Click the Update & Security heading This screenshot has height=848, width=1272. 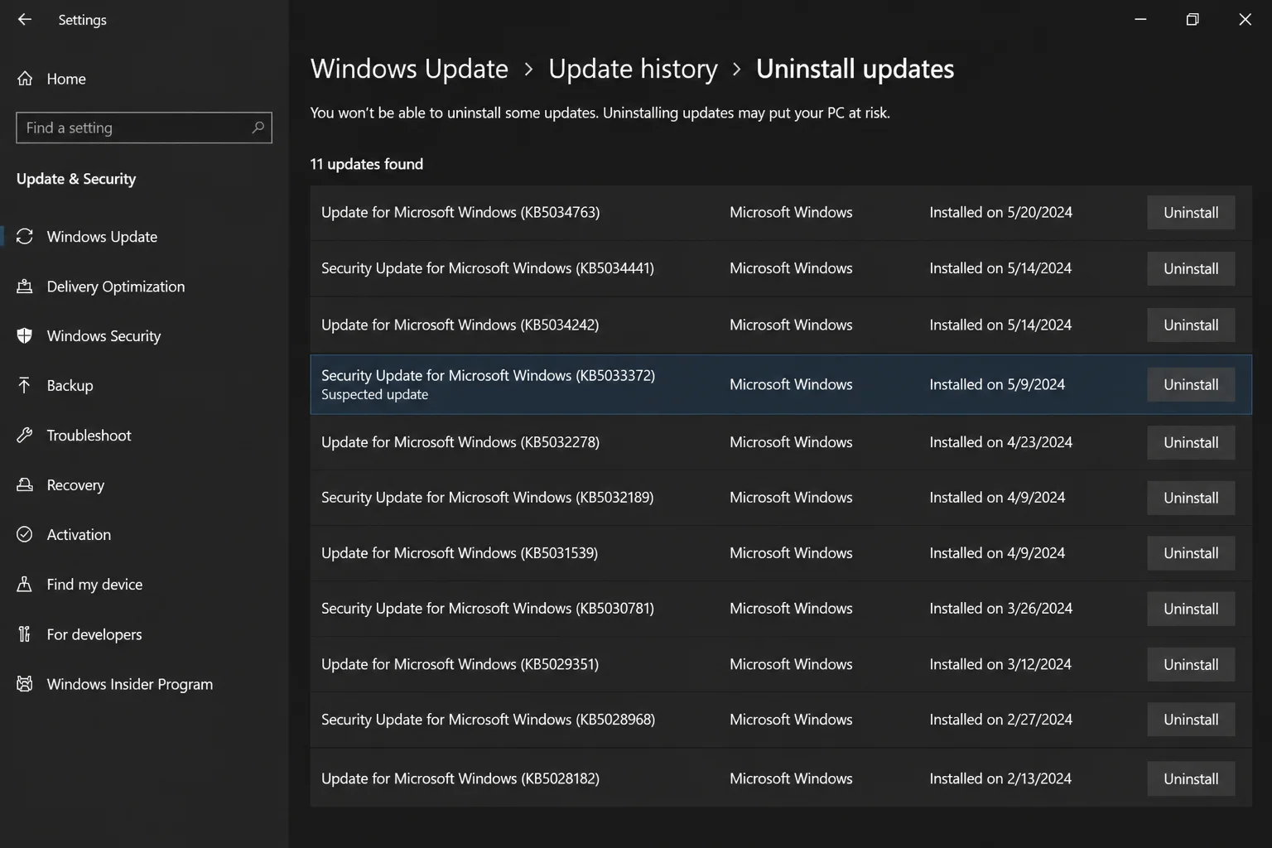coord(76,179)
